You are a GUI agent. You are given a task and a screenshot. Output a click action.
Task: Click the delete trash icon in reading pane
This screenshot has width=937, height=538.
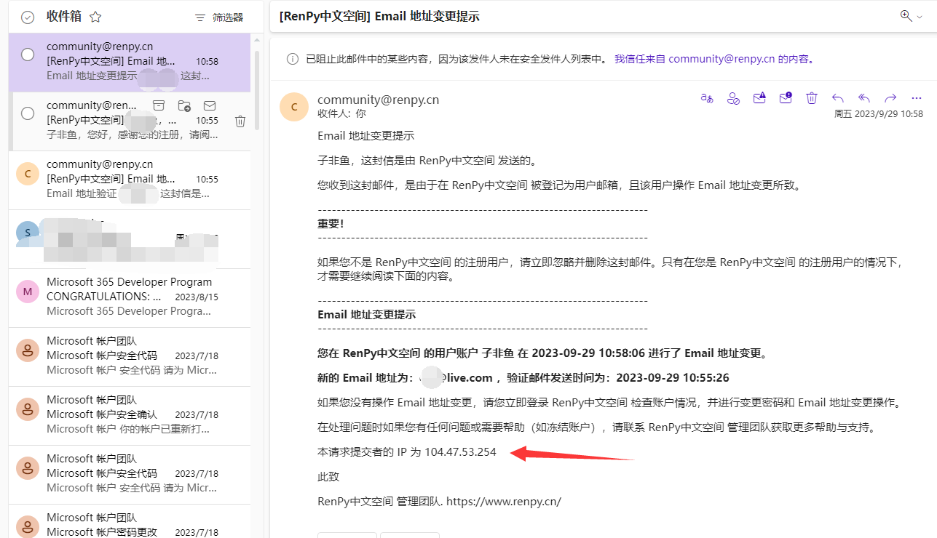coord(812,98)
